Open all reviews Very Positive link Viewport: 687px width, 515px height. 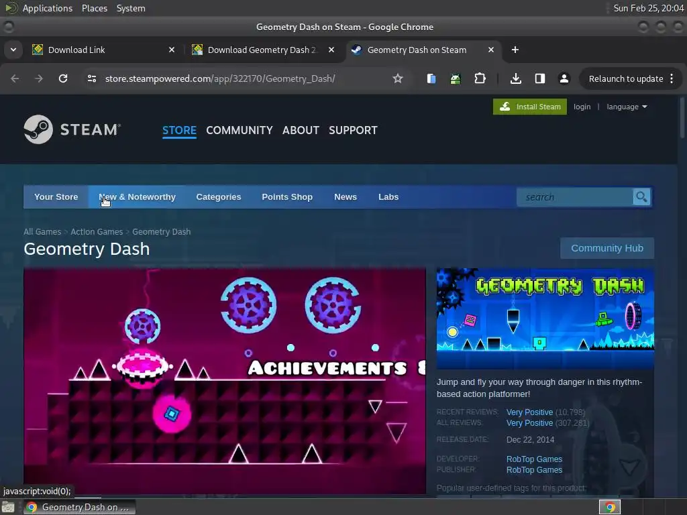click(529, 423)
